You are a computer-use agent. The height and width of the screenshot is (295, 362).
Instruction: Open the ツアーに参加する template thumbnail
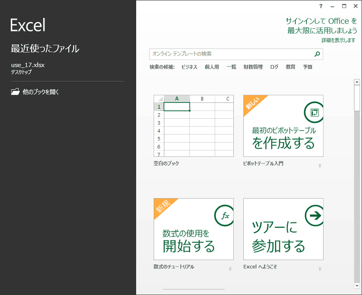(x=283, y=229)
